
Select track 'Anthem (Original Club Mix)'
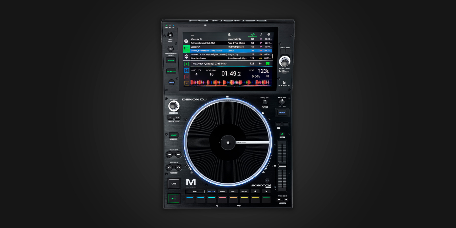231,43
